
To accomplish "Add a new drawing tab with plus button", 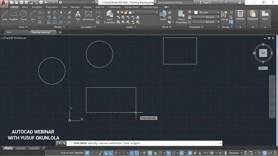I will [60, 32].
